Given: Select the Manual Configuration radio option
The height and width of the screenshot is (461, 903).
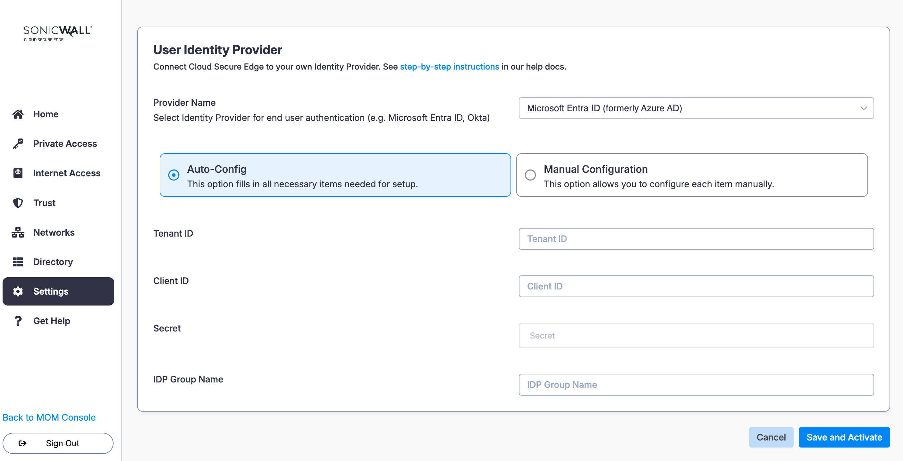Looking at the screenshot, I should tap(530, 175).
